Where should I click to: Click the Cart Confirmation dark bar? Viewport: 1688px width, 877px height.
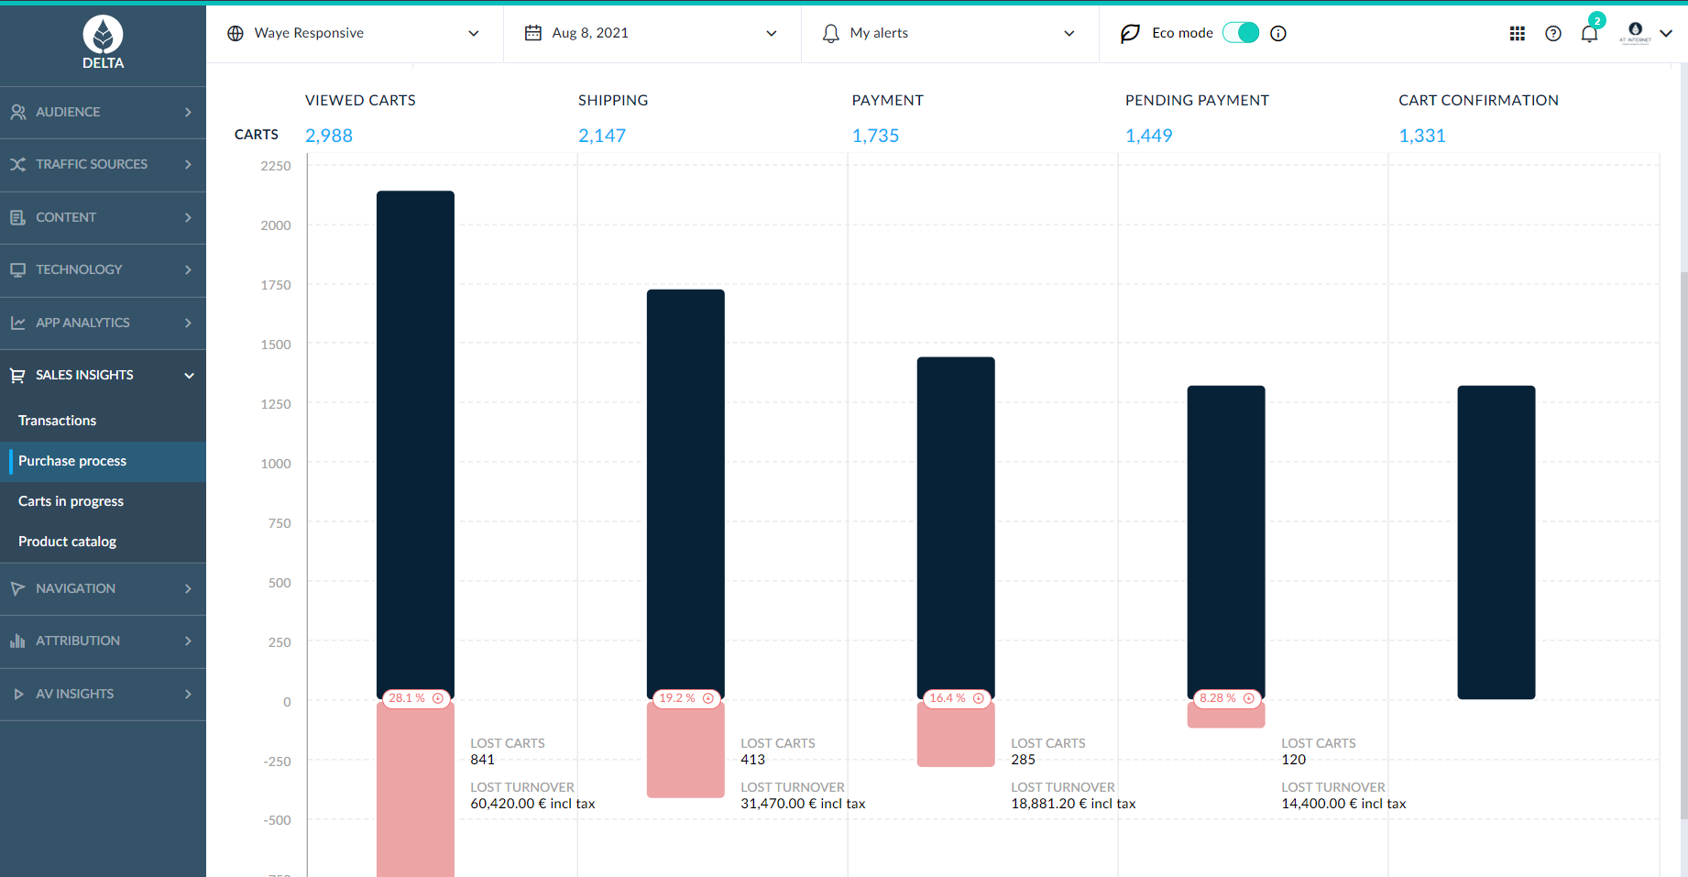[1496, 543]
